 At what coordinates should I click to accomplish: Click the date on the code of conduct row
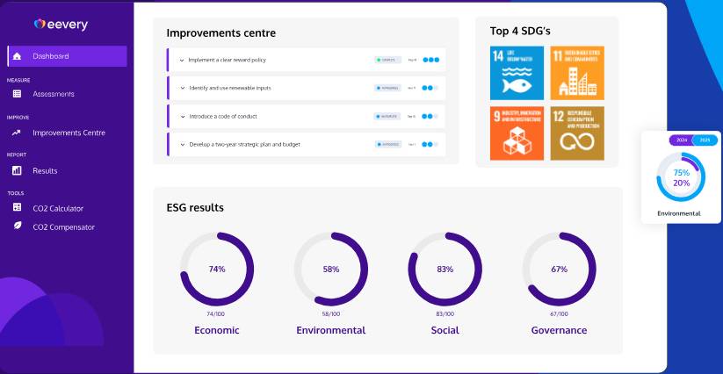pyautogui.click(x=412, y=117)
